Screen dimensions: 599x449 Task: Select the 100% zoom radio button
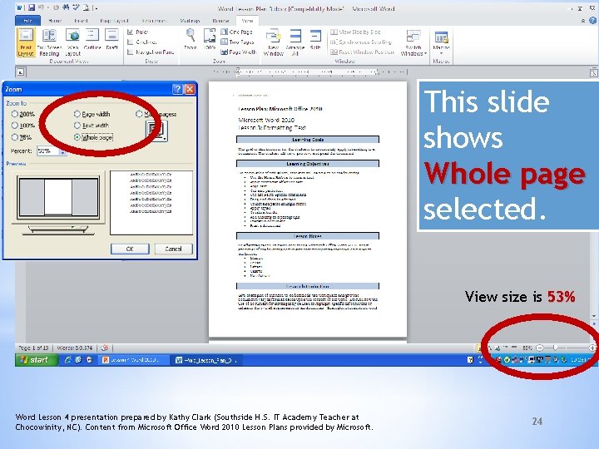point(14,126)
